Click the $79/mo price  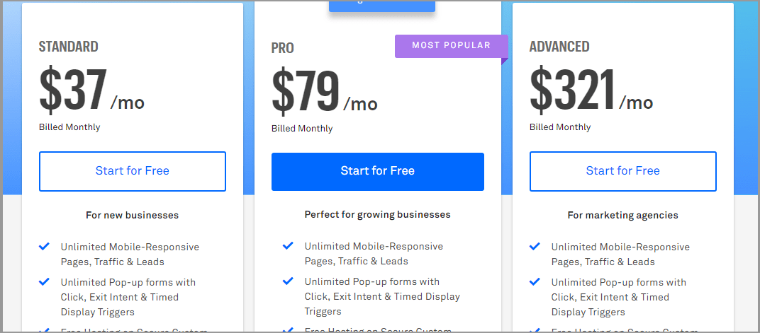[x=324, y=93]
